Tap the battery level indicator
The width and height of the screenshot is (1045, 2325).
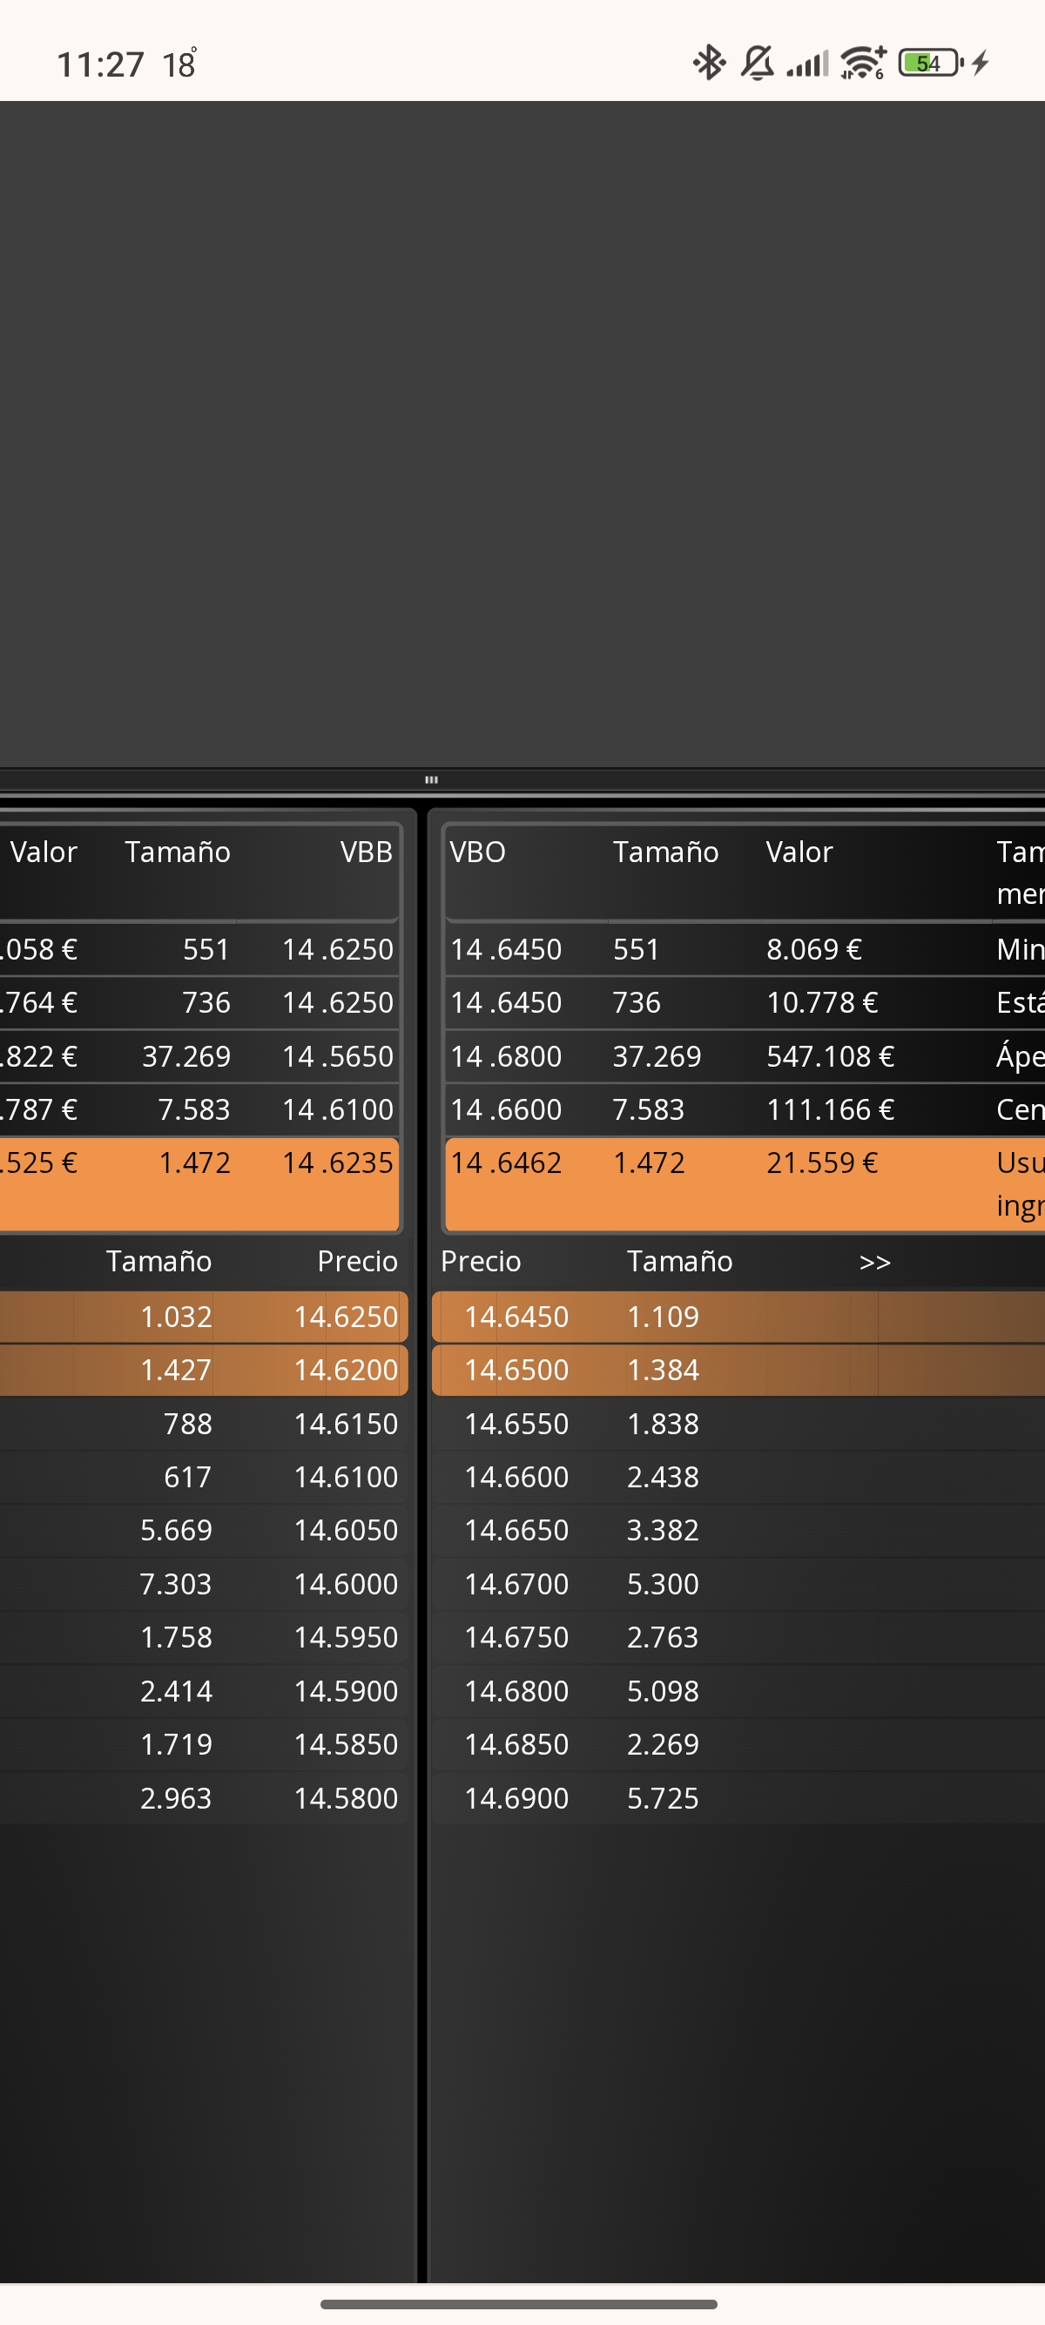[930, 64]
